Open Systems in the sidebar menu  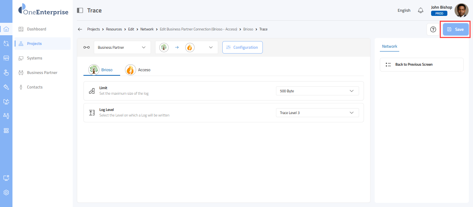pyautogui.click(x=35, y=58)
